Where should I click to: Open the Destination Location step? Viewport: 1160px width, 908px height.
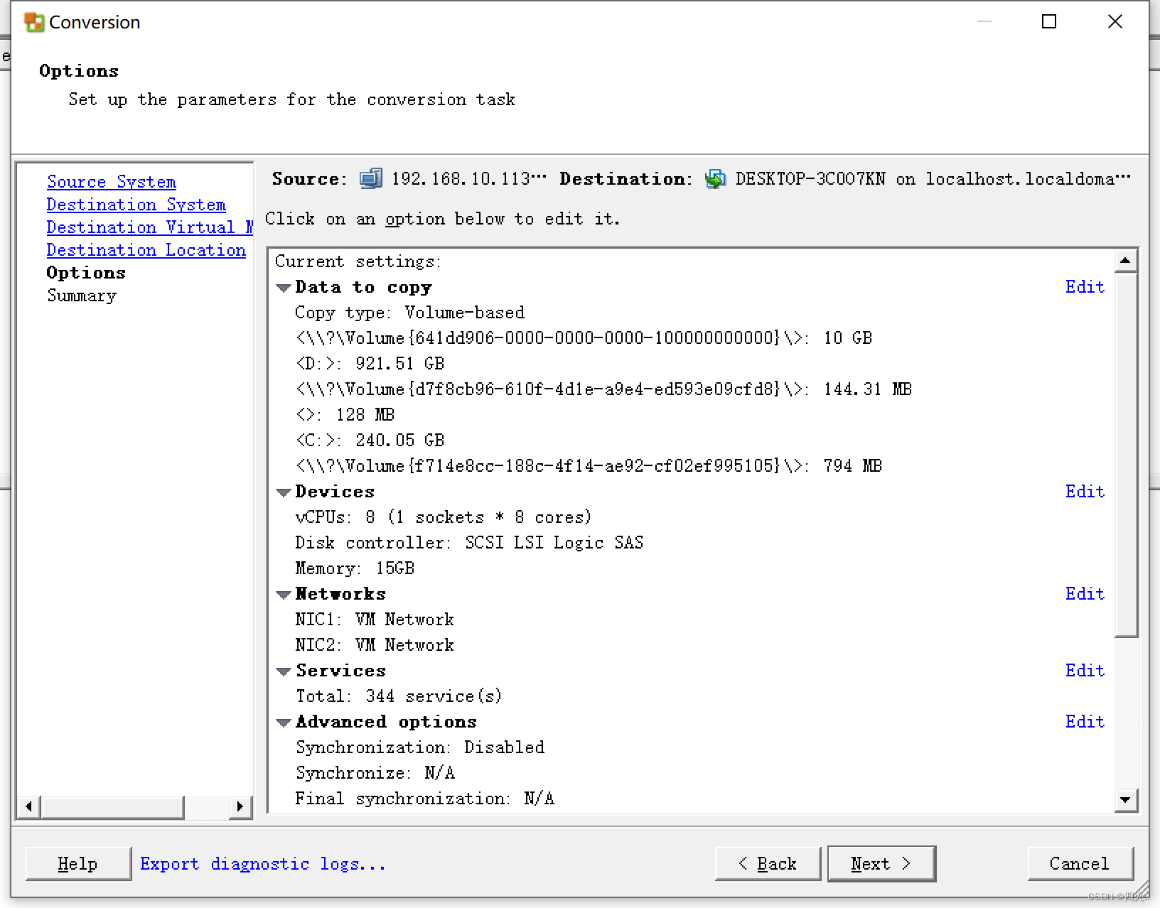[x=146, y=250]
